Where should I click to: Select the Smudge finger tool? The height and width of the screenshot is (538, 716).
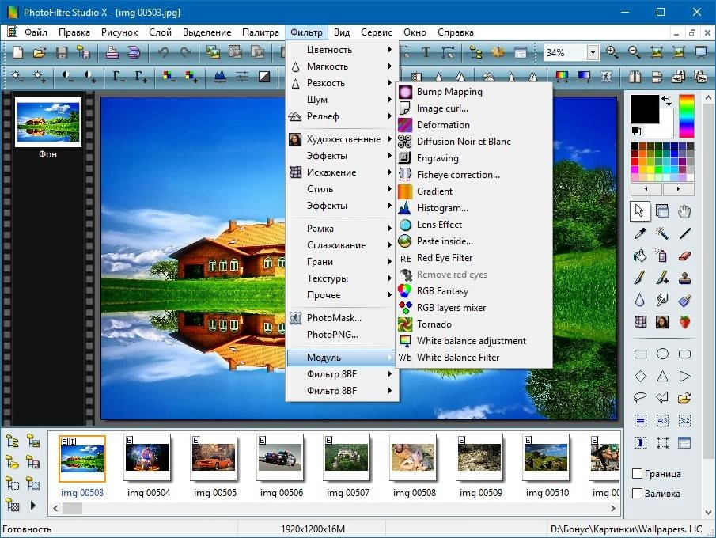pyautogui.click(x=662, y=300)
